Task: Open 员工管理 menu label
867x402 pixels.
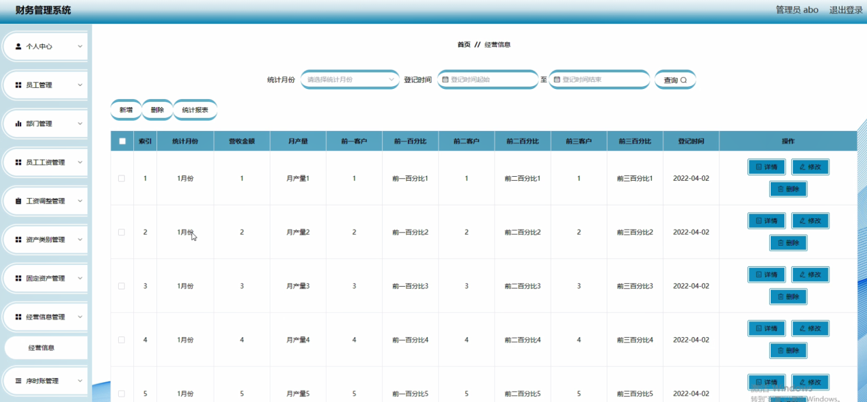Action: tap(39, 85)
